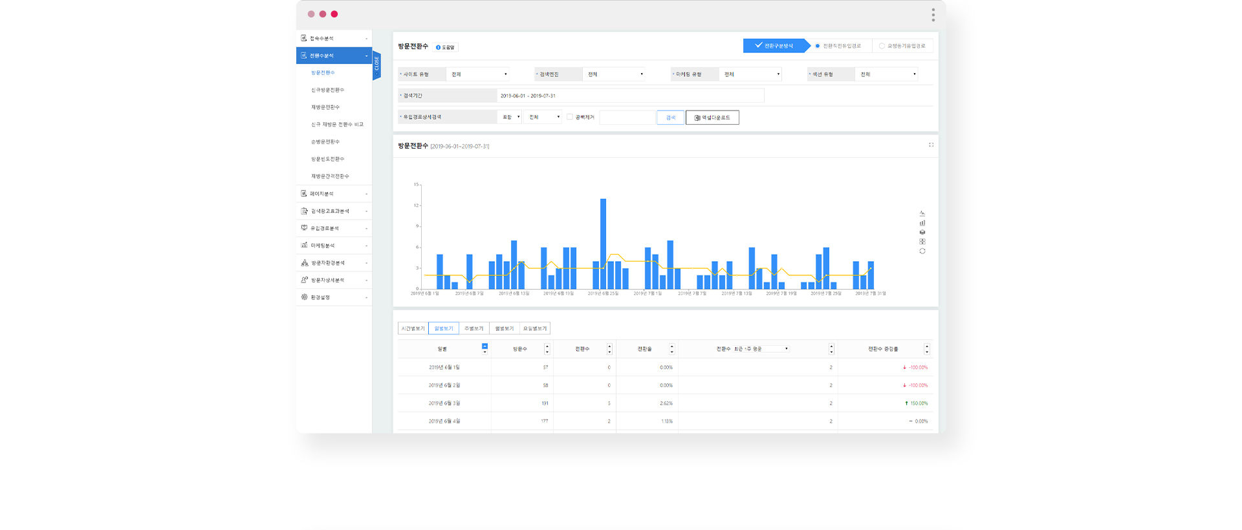
Task: Click the 검색기간 date range field
Action: (x=631, y=96)
